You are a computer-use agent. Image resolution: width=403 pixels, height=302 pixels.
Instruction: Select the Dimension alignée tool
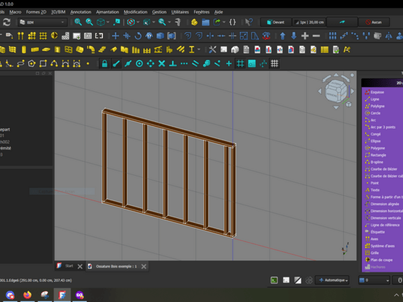tap(384, 204)
